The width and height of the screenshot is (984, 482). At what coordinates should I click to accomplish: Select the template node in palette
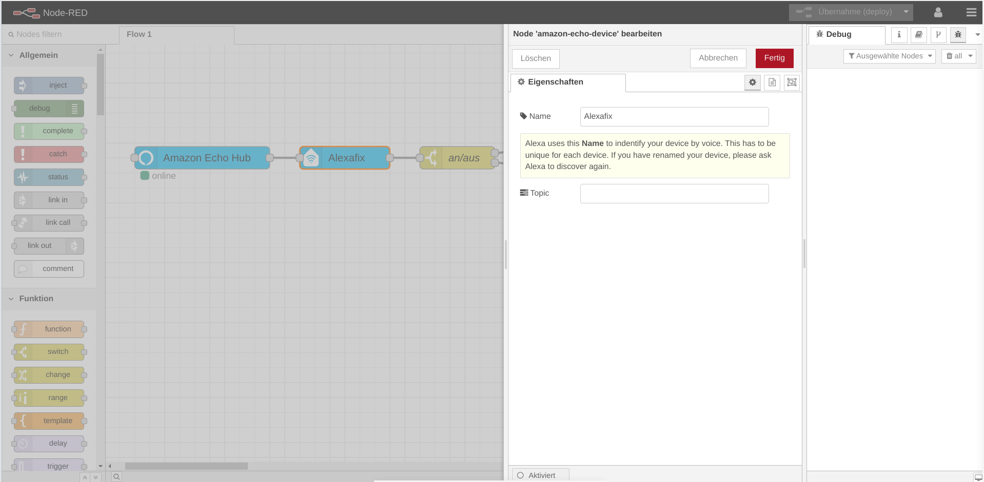[x=49, y=421]
